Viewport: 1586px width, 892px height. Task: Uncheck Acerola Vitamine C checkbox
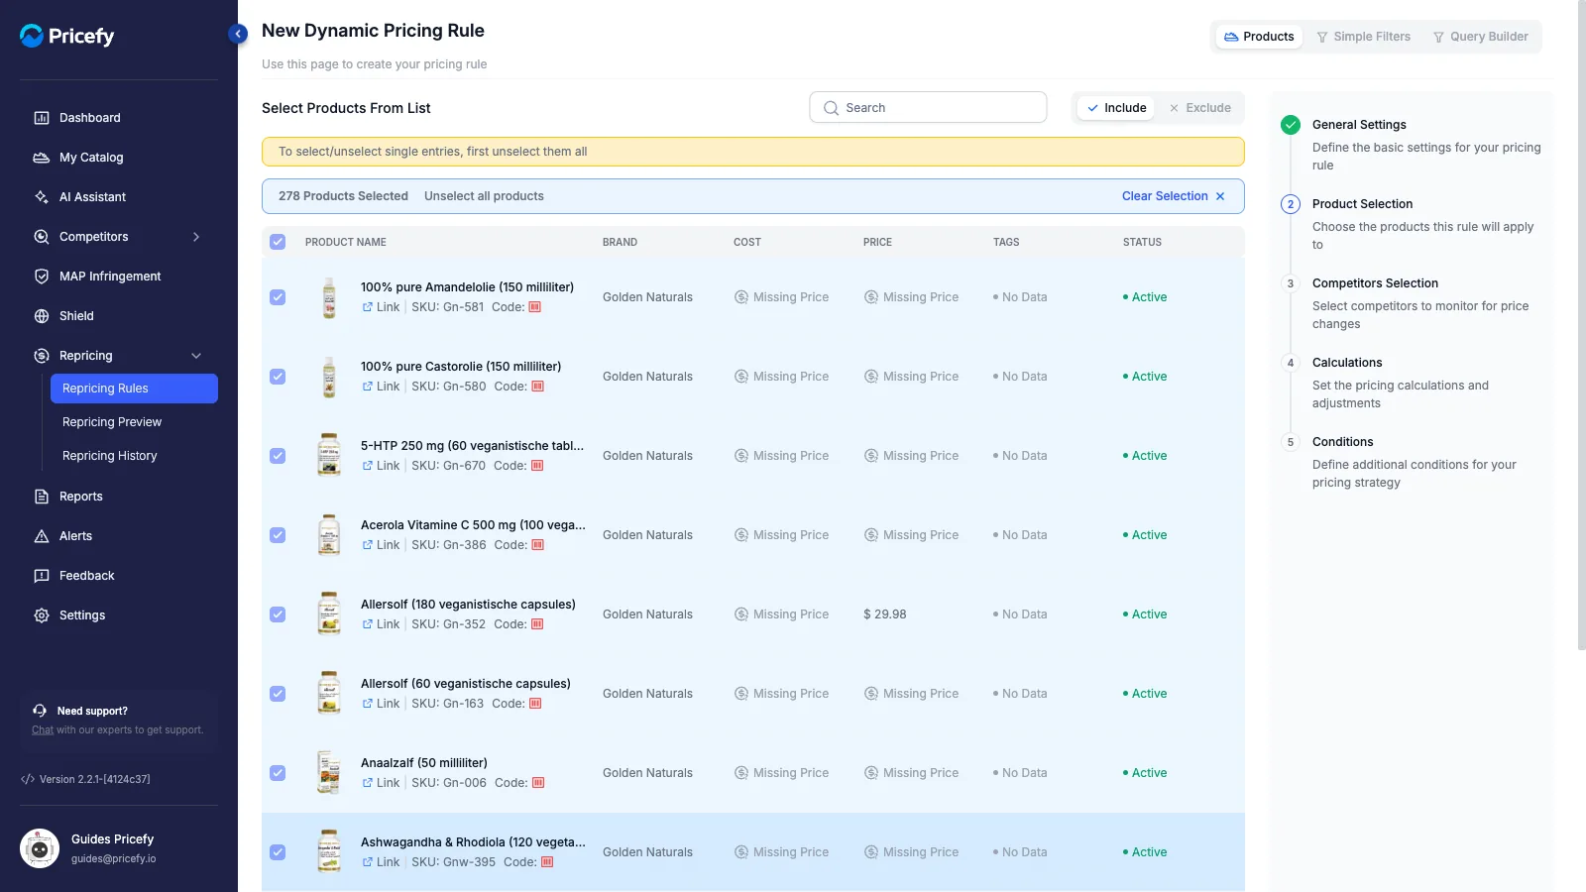tap(278, 535)
